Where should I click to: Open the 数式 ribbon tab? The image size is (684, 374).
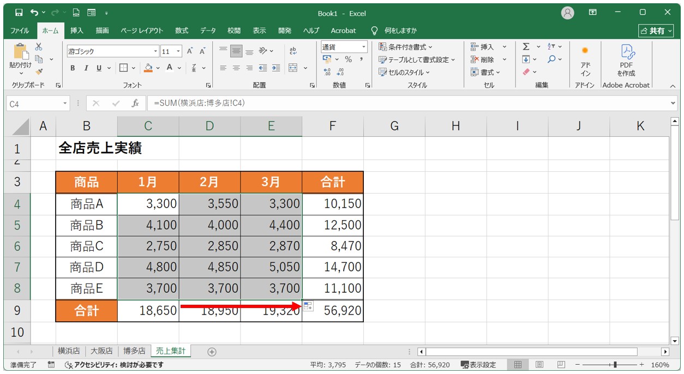click(181, 31)
